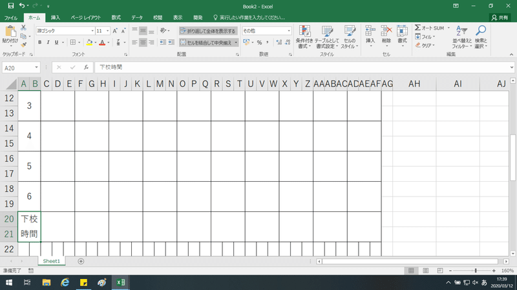This screenshot has height=290, width=517.
Task: Open Conditional Formatting menu
Action: 304,37
